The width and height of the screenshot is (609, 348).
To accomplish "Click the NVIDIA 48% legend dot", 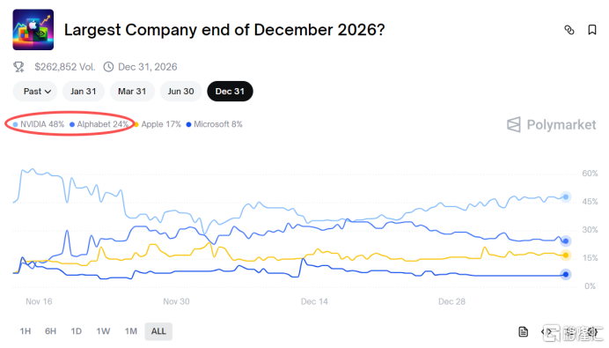I will [15, 124].
